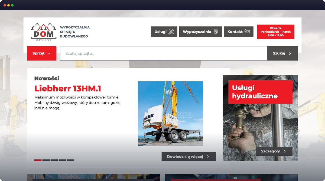Click the Szukaj search button

pos(282,53)
